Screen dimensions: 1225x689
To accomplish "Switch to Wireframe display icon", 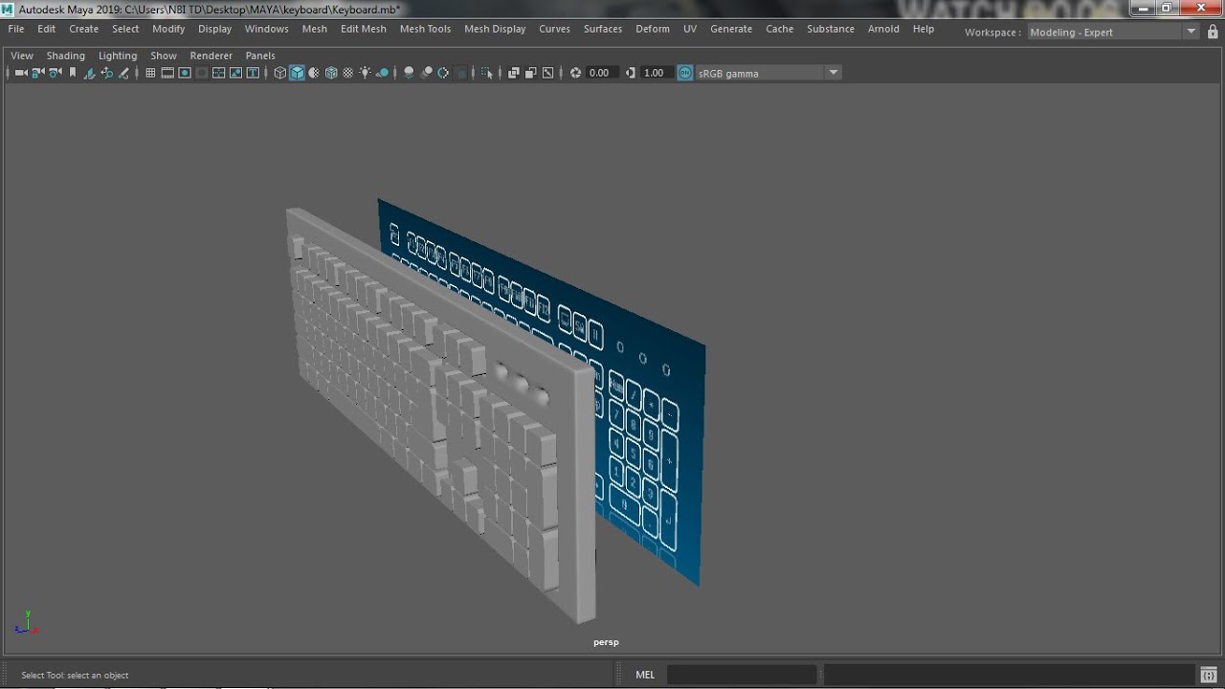I will [280, 73].
